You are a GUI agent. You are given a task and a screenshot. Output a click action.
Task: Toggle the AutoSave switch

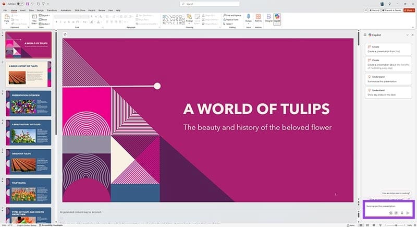(20, 4)
